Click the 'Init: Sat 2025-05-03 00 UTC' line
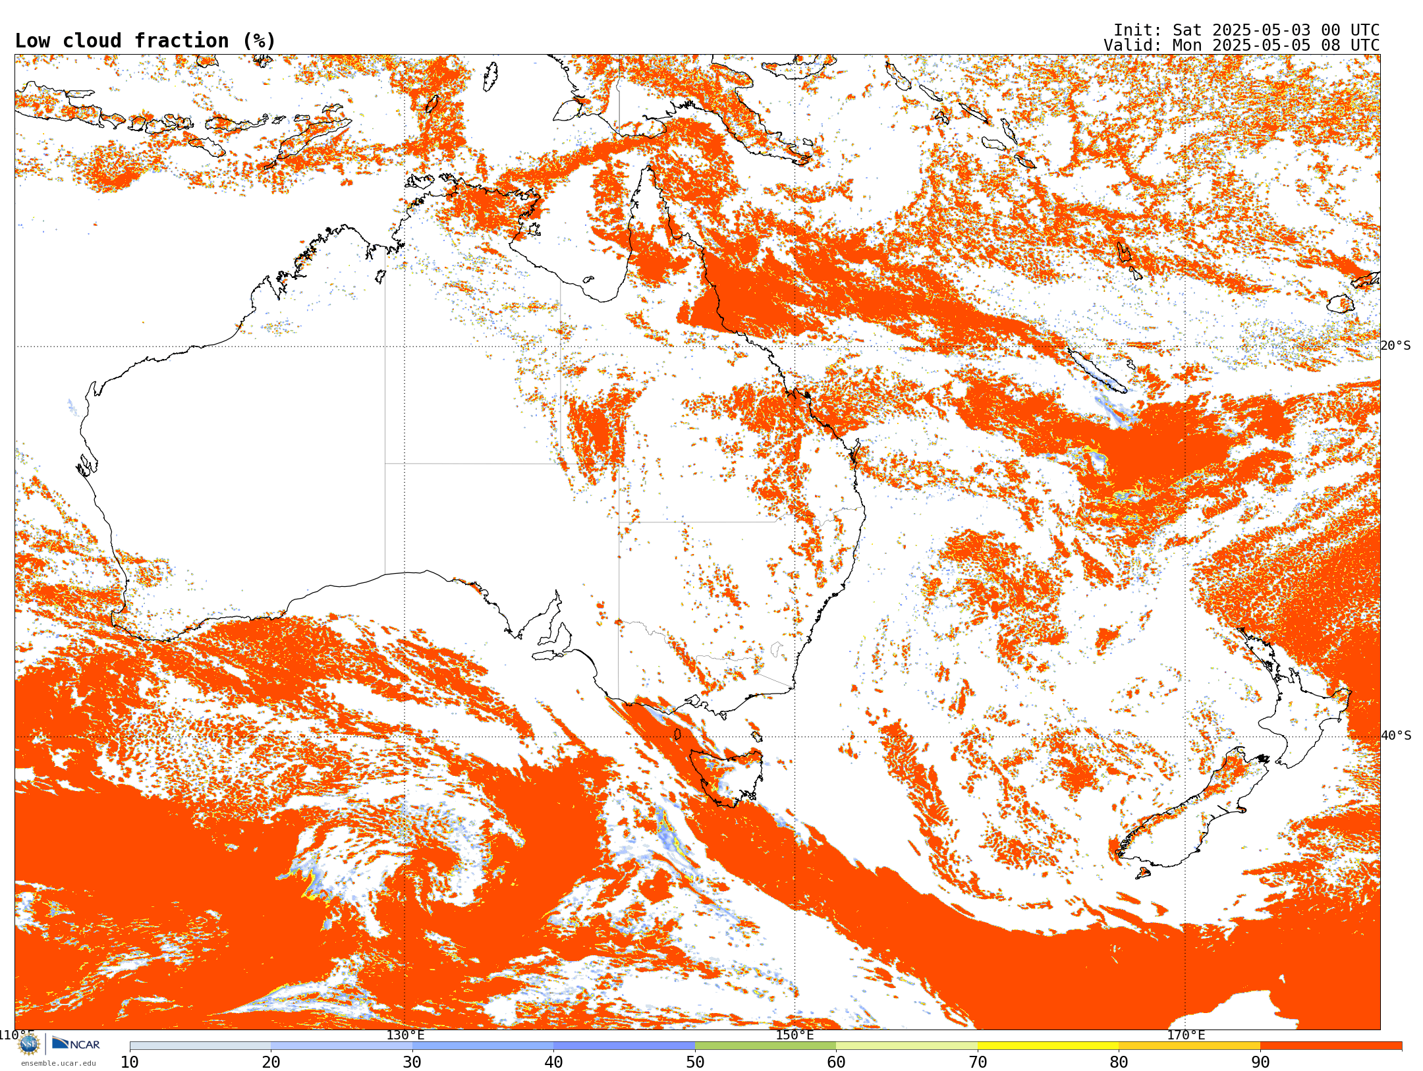This screenshot has width=1423, height=1071. (1246, 30)
